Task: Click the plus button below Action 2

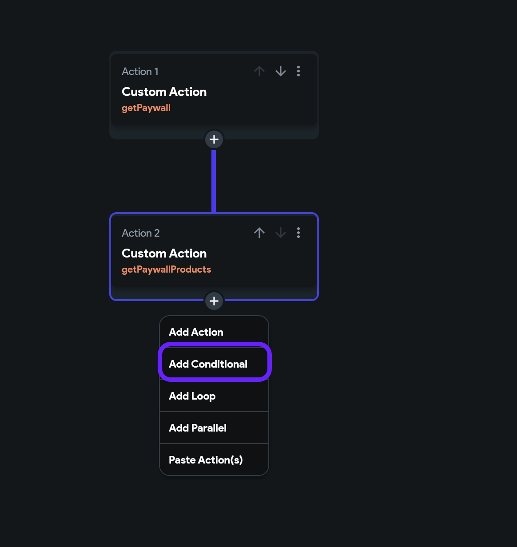Action: pyautogui.click(x=214, y=301)
